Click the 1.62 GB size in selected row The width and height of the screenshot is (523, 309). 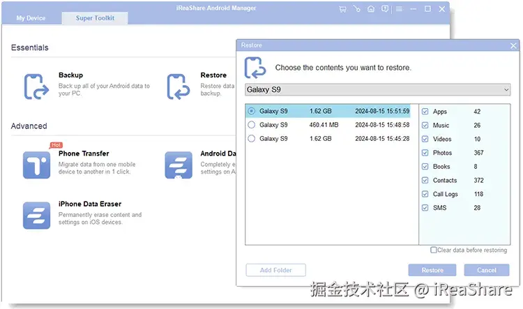pos(321,111)
